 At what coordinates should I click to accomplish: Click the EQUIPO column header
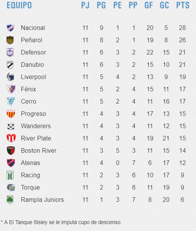click(x=19, y=5)
